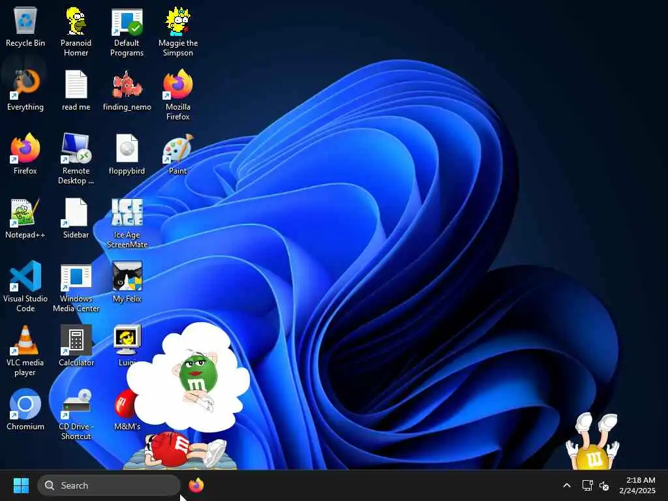Open the clock showing 2:18 AM
The image size is (668, 501).
[637, 485]
